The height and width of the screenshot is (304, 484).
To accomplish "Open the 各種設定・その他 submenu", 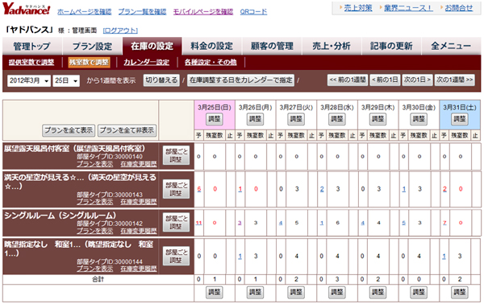I will [211, 62].
